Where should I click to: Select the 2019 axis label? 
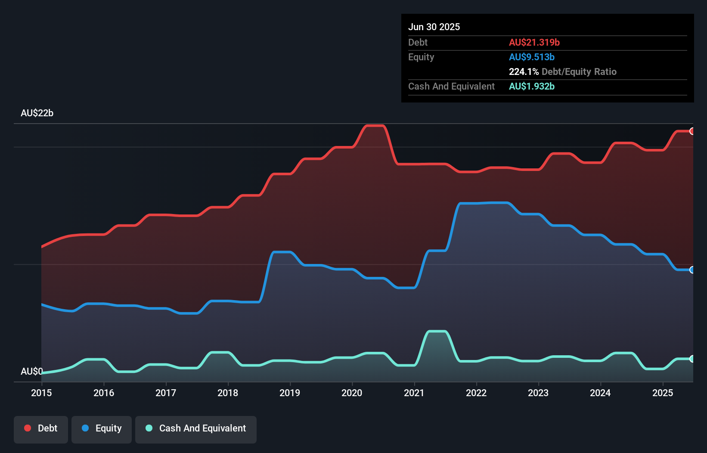290,393
